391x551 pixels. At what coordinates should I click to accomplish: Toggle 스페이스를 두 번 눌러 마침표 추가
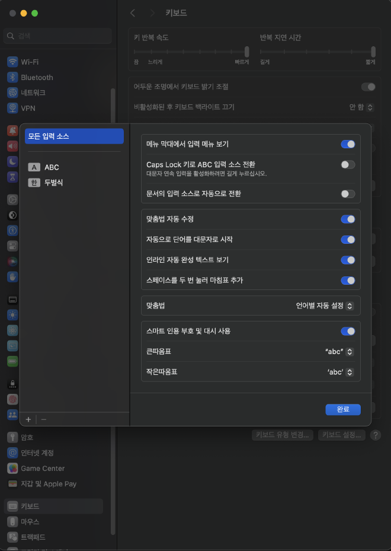click(348, 281)
